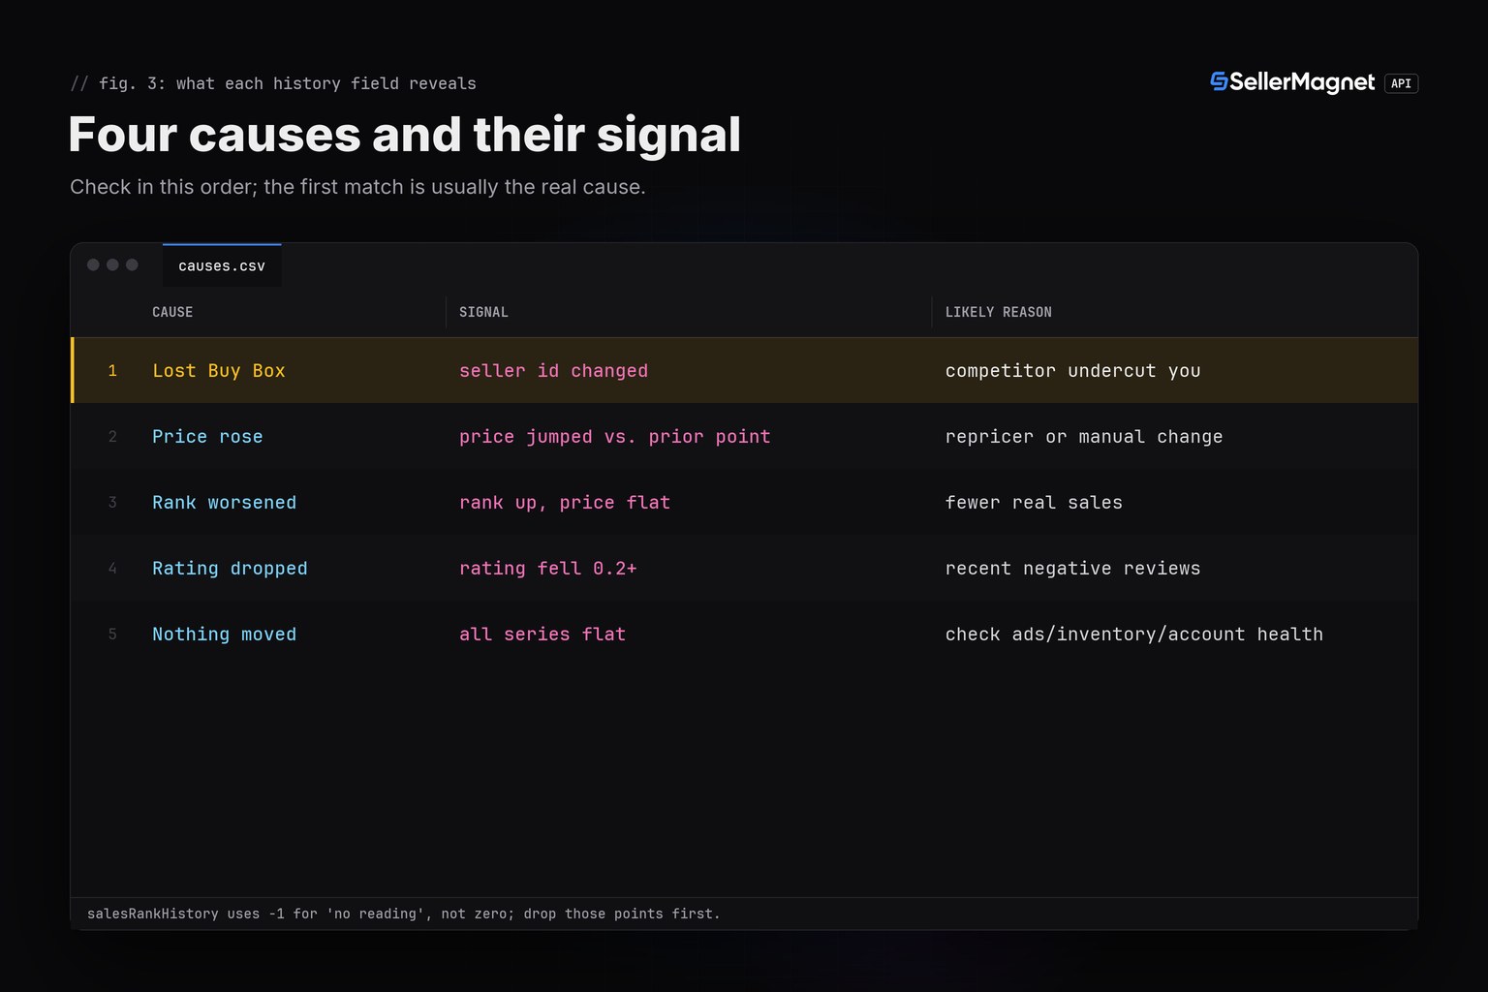Click the salesRankHistory footer note
The height and width of the screenshot is (992, 1488).
[x=404, y=914]
